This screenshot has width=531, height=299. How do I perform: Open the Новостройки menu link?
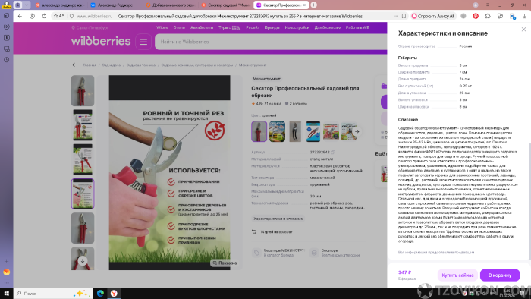coord(297,27)
